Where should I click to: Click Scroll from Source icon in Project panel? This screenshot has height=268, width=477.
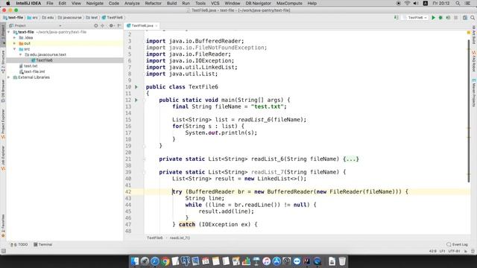click(96, 26)
